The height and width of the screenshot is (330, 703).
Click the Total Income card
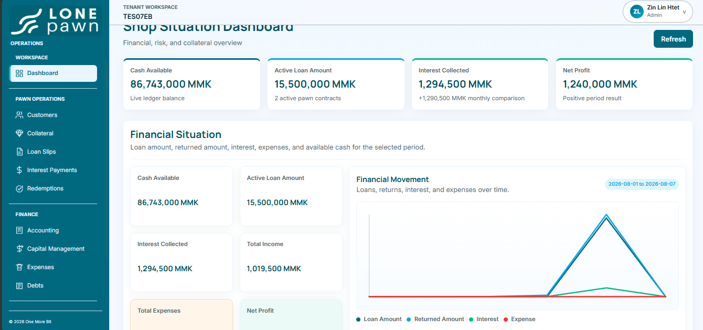(291, 262)
